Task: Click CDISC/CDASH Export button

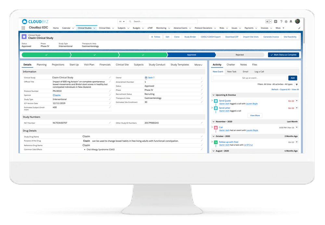Action: coord(211,37)
